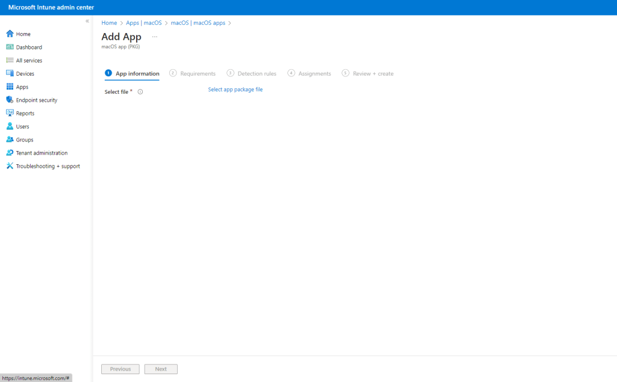Collapse the left navigation sidebar
Viewport: 617px width, 382px height.
click(87, 21)
